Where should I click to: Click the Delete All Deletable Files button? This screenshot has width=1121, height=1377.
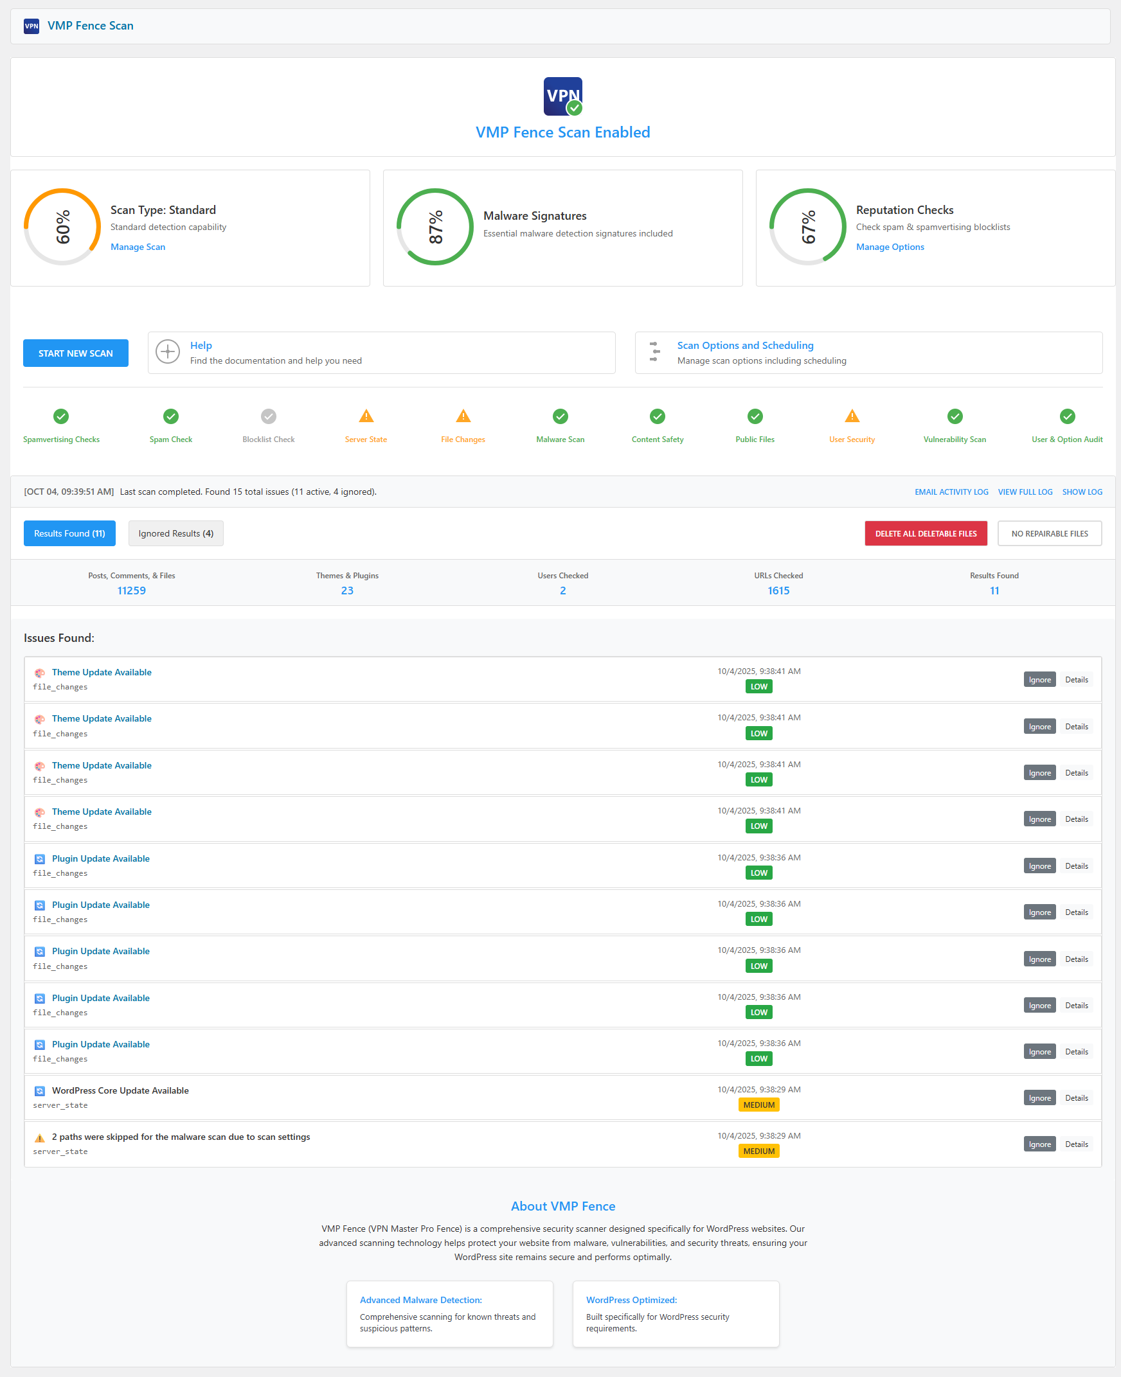click(926, 533)
